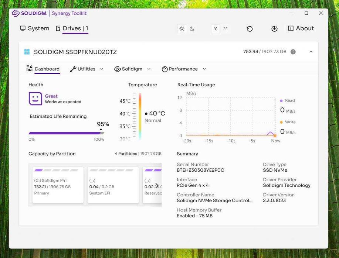The height and width of the screenshot is (258, 339).
Task: Click the Estimated Life Remaining progress bar
Action: tap(67, 133)
